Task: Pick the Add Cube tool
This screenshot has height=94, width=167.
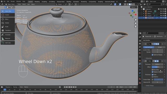Action: click(8, 43)
